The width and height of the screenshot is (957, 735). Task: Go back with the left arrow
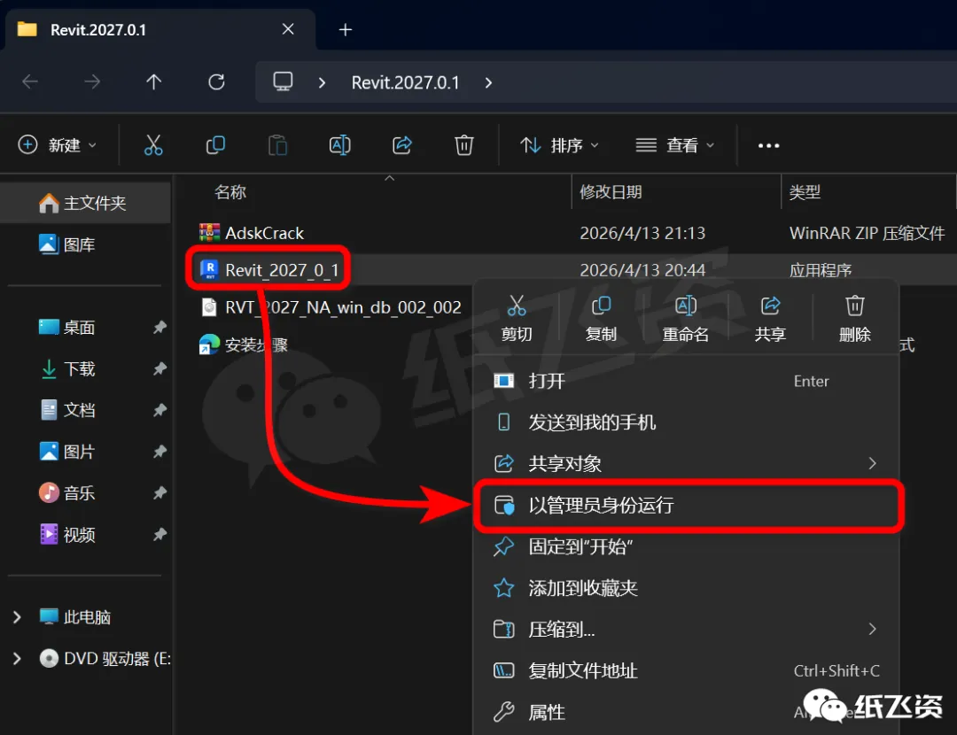tap(30, 81)
